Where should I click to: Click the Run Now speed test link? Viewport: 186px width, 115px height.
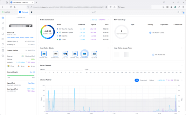pyautogui.click(x=31, y=83)
